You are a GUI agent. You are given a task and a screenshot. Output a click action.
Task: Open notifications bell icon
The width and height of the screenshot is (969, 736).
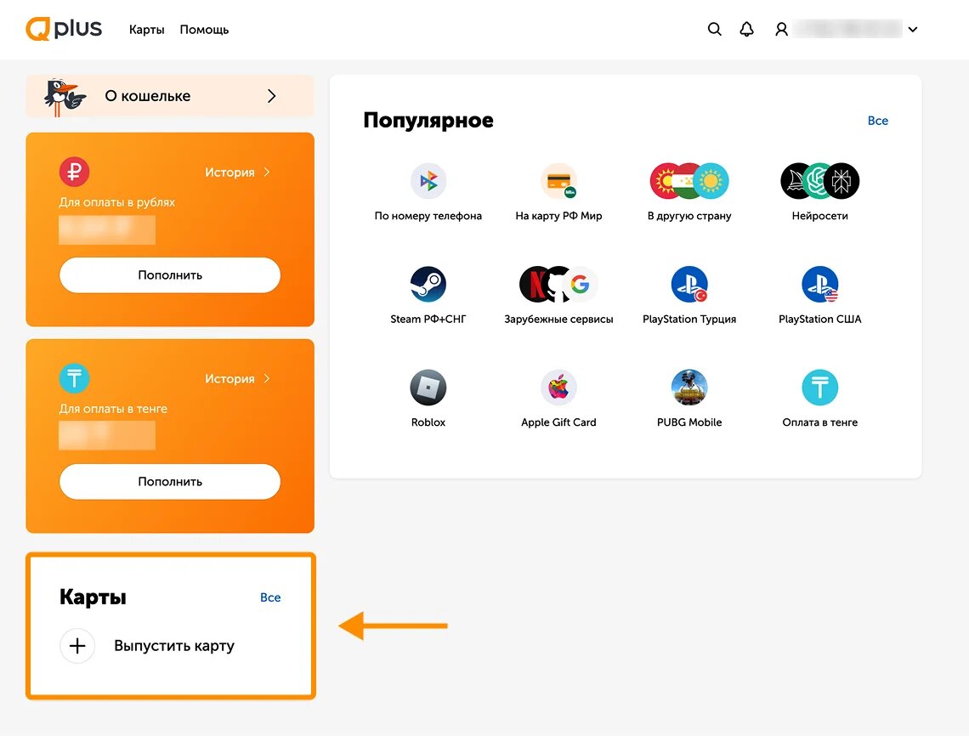pos(746,29)
